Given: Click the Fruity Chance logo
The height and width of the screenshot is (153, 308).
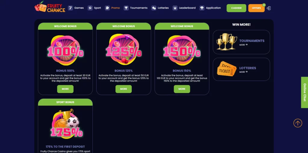Looking at the screenshot, I should (x=50, y=7).
